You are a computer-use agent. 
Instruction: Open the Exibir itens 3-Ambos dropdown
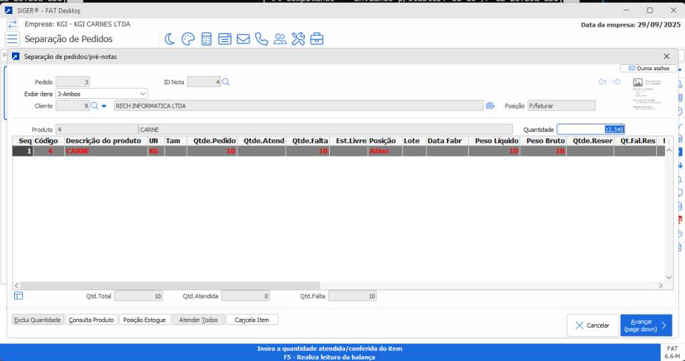tap(102, 94)
